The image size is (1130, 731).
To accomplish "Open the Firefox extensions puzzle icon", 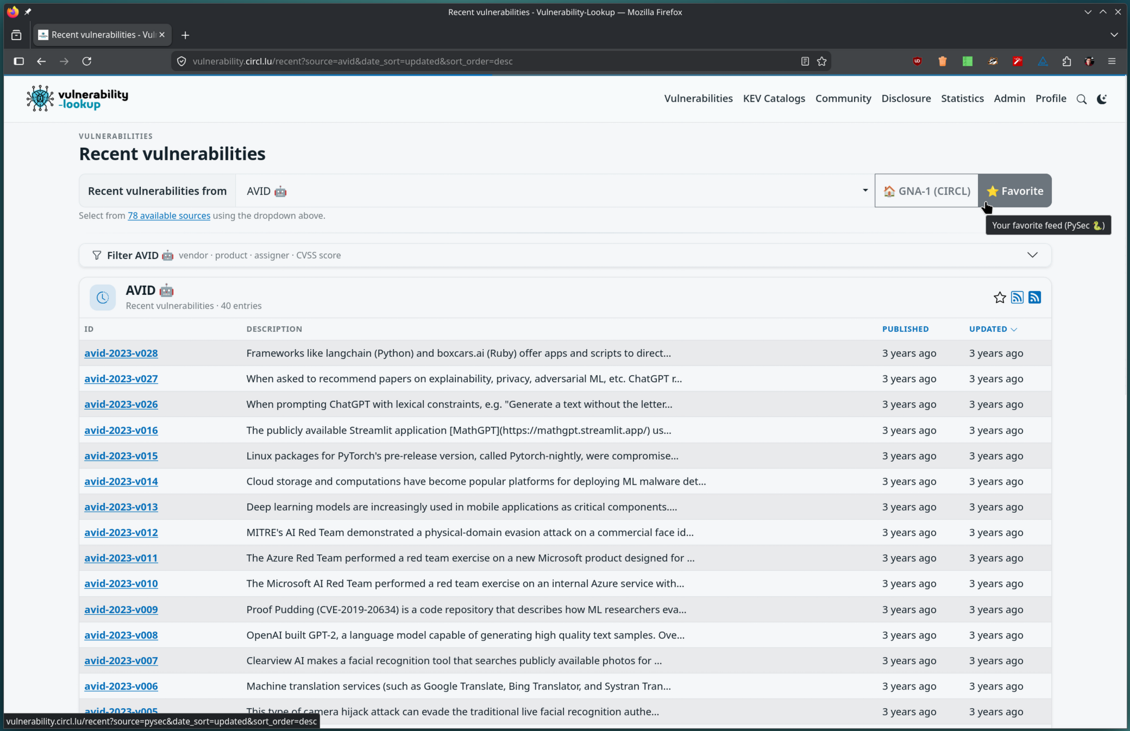I will coord(1066,61).
